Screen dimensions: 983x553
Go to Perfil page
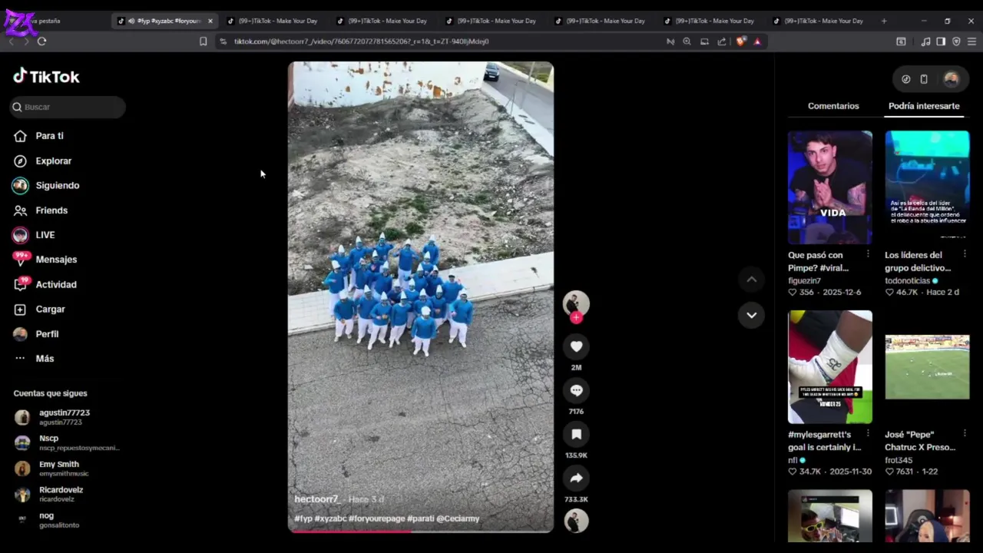click(35, 334)
